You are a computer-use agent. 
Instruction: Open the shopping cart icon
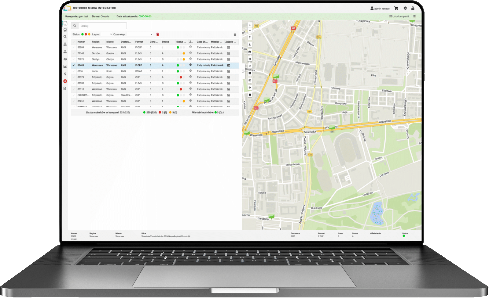(396, 8)
